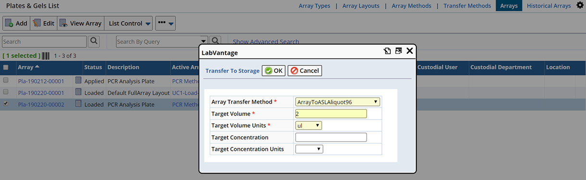Switch to the Historical Arrays tab
The height and width of the screenshot is (180, 586).
click(x=549, y=6)
